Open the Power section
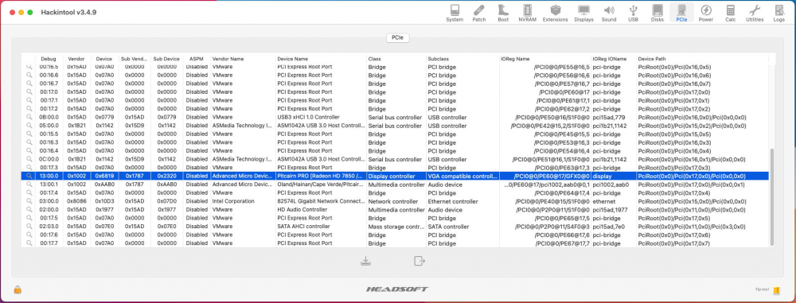Screen dimensions: 796x303 point(705,14)
